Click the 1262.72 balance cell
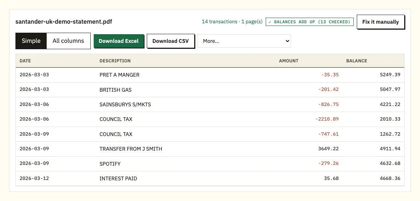The image size is (420, 201). 390,134
